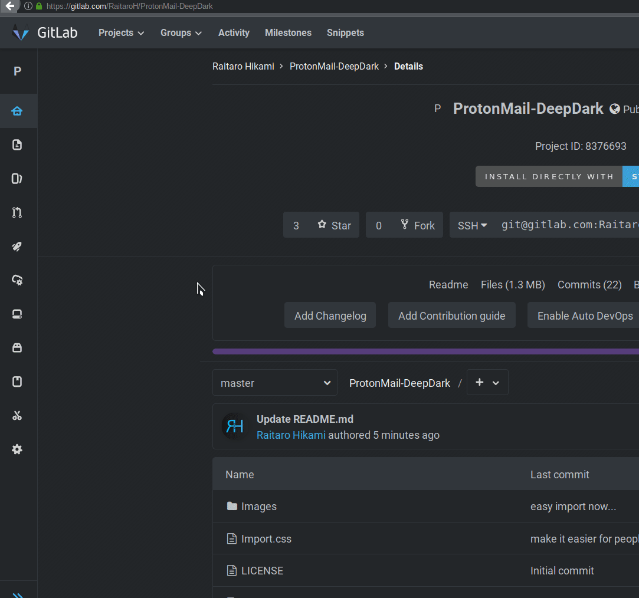The height and width of the screenshot is (598, 639).
Task: Expand sidebar using double chevron icon
Action: pyautogui.click(x=18, y=595)
